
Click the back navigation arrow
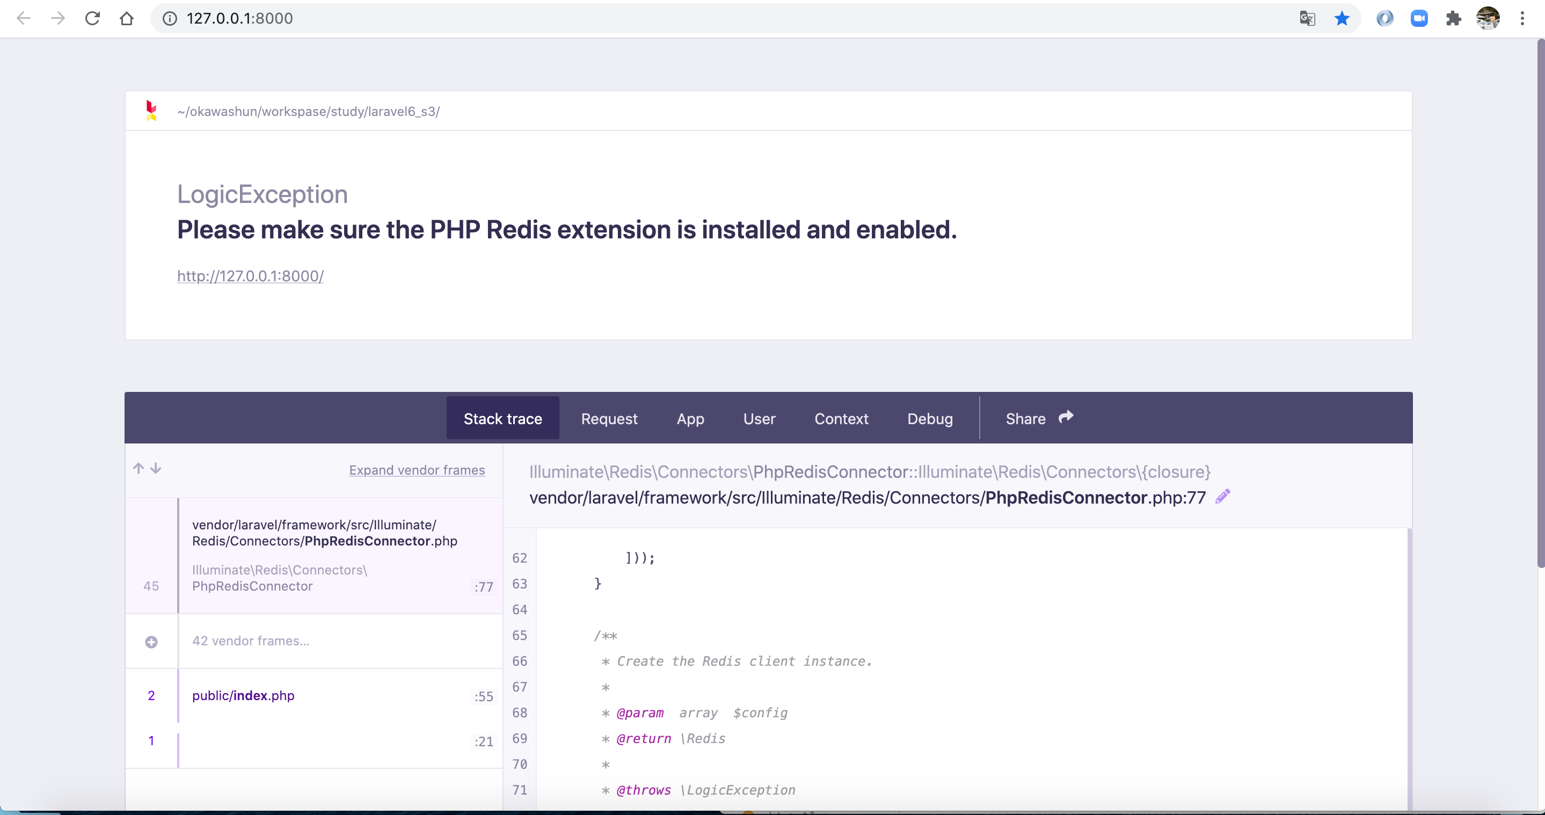(24, 18)
